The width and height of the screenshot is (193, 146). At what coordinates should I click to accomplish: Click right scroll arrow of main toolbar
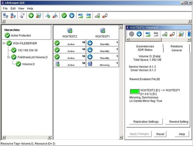pyautogui.click(x=190, y=21)
